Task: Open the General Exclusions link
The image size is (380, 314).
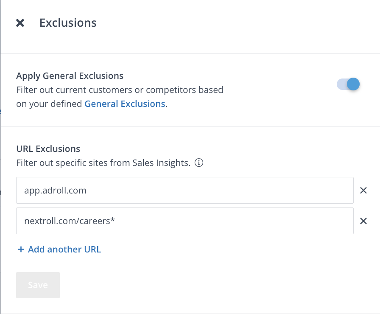Action: pyautogui.click(x=125, y=104)
